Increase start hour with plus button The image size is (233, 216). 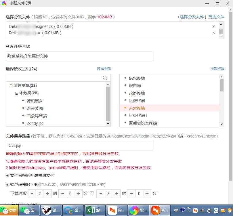pyautogui.click(x=47, y=194)
